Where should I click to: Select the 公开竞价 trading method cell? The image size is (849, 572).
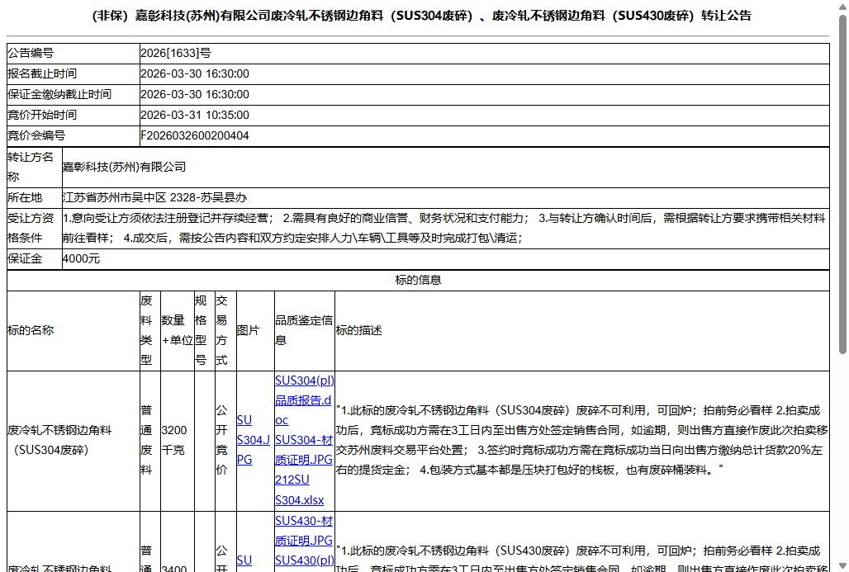point(223,442)
